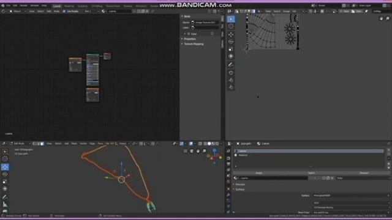
Task: Activate the 3D viewport Move tool
Action: point(5,167)
